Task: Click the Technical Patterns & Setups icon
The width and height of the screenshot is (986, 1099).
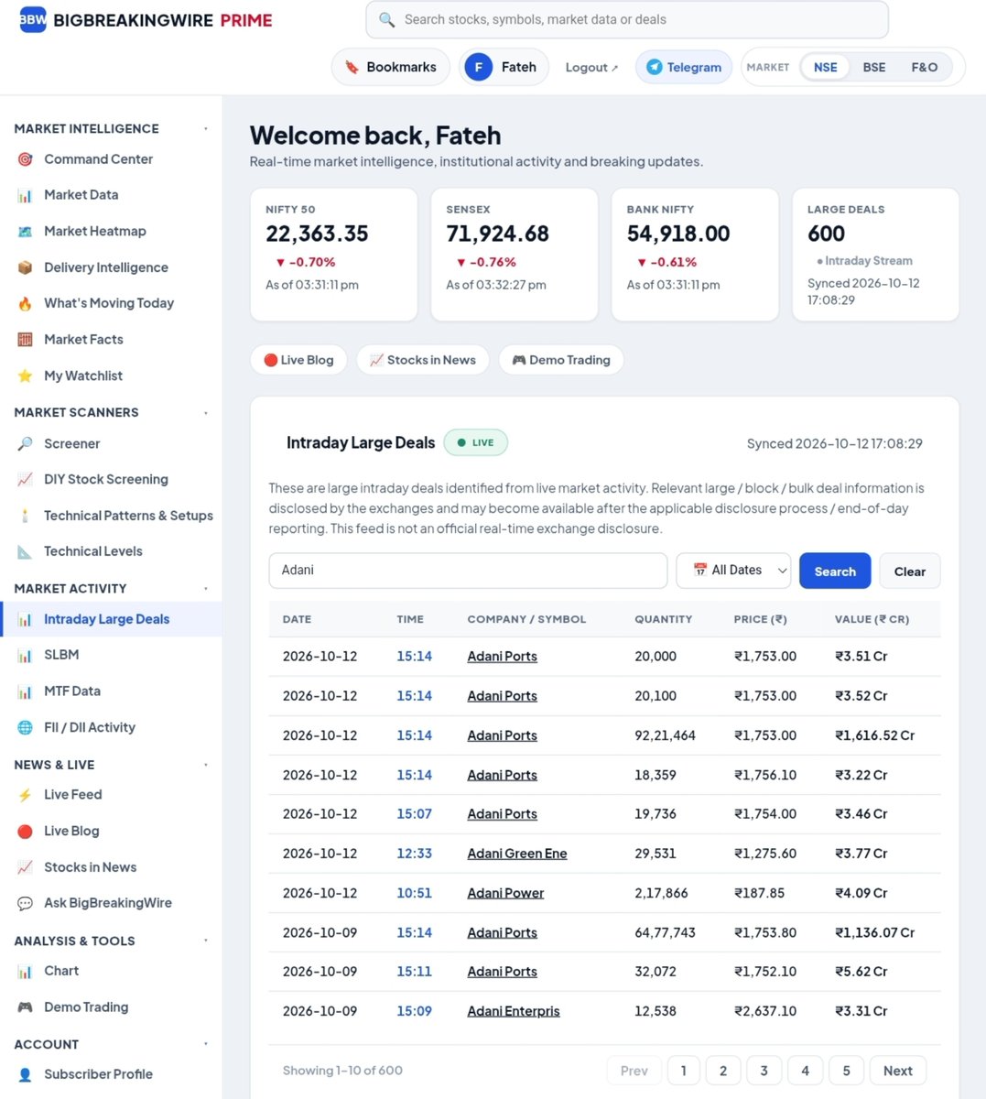Action: pyautogui.click(x=26, y=516)
